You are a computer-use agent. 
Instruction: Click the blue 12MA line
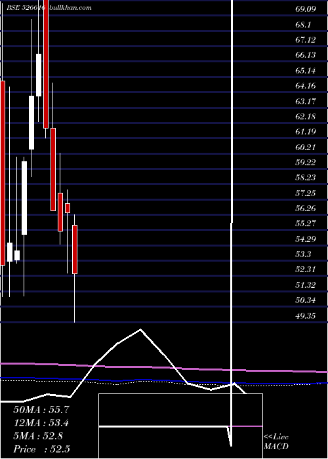[164, 381]
